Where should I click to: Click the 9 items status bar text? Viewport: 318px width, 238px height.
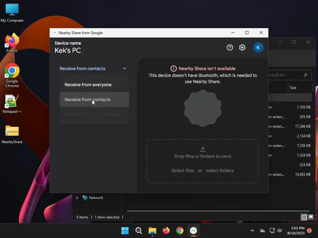(82, 217)
